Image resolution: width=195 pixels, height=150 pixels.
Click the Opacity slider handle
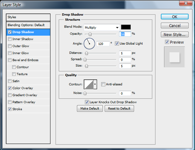click(x=90, y=34)
